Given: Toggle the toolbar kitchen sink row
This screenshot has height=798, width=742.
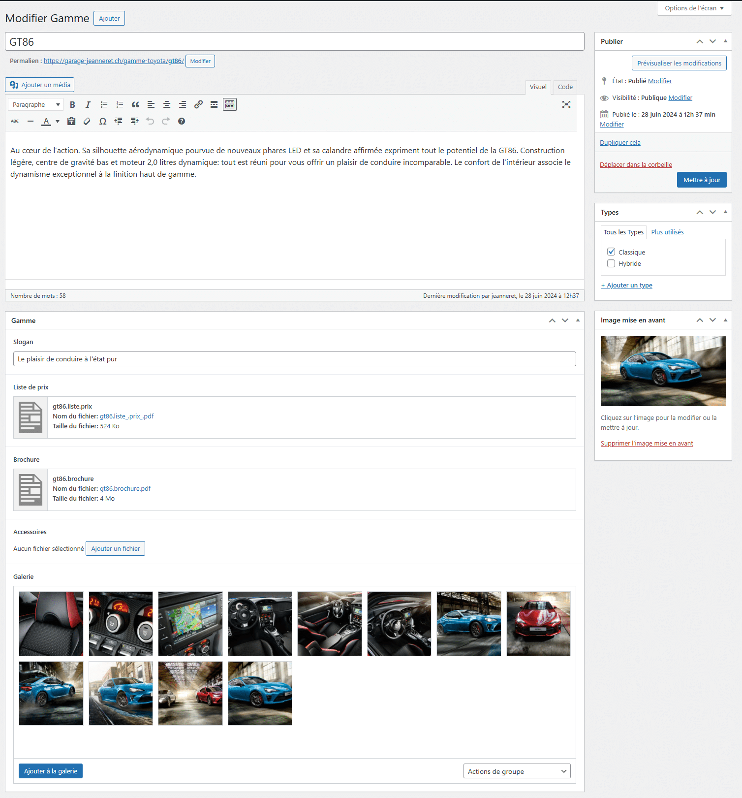Looking at the screenshot, I should (230, 104).
